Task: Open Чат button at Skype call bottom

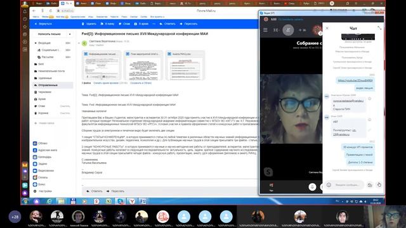Action: (x=271, y=187)
